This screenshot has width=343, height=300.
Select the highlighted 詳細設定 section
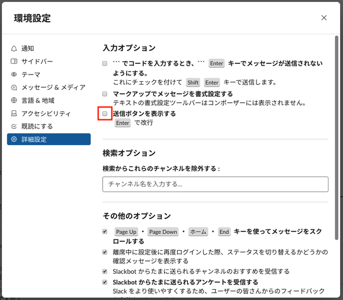(x=49, y=139)
